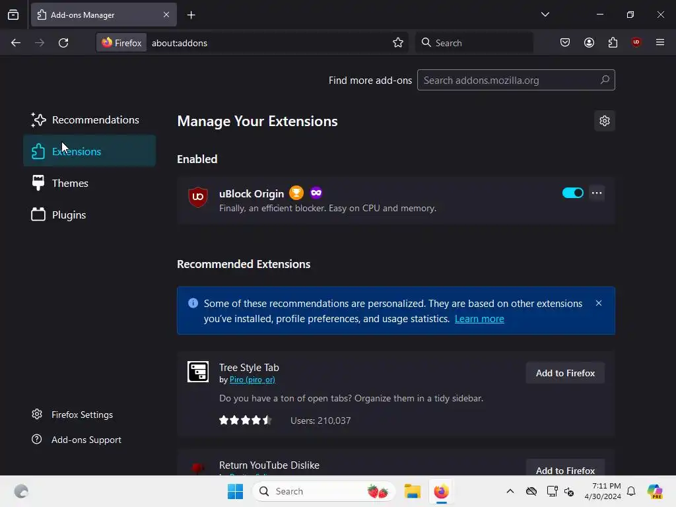The image size is (676, 507).
Task: Click the info icon in blue notice
Action: (193, 303)
